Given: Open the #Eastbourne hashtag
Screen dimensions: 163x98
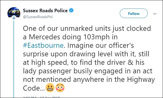Looking at the screenshot, I should pos(43,45).
